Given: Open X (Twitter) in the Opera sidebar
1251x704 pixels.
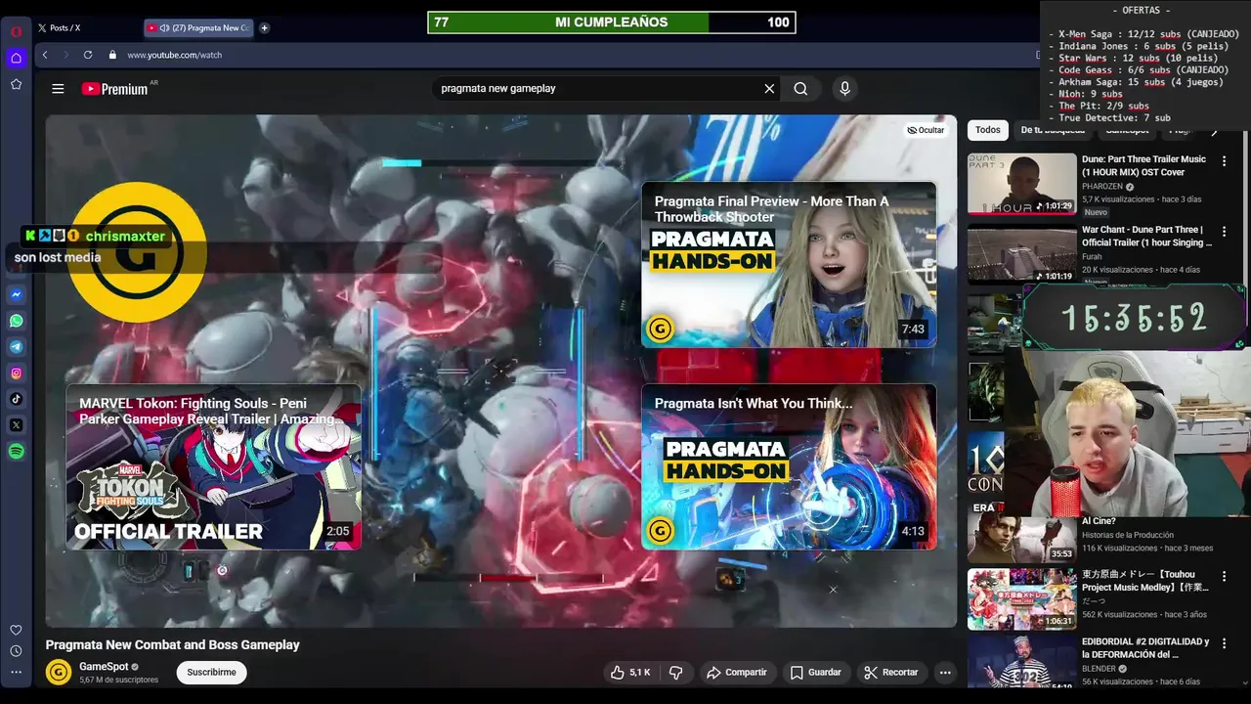Looking at the screenshot, I should point(16,425).
